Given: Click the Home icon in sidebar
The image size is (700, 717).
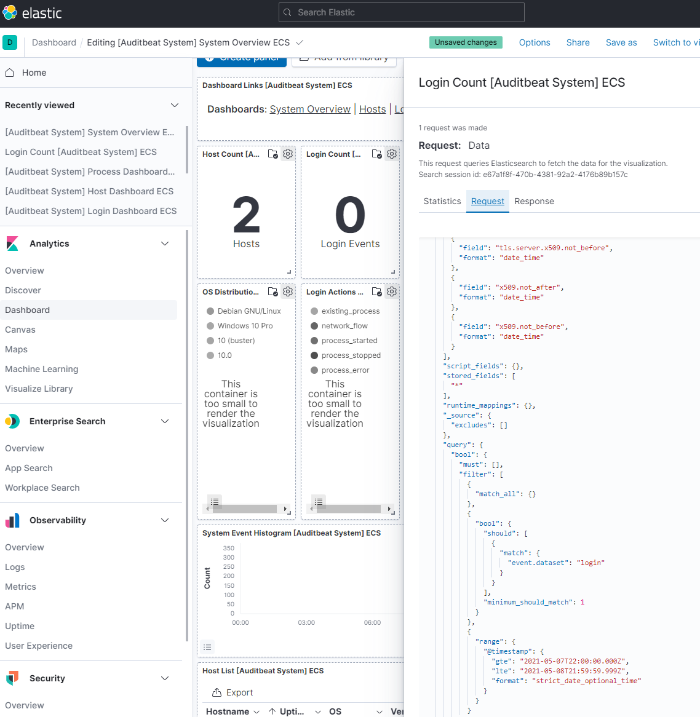Looking at the screenshot, I should point(10,73).
